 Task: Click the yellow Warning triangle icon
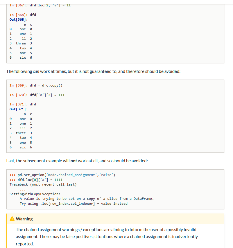pyautogui.click(x=12, y=219)
